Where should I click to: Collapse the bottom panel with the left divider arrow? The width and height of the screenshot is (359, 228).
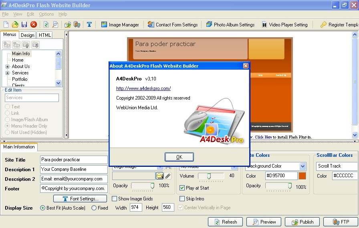click(4, 141)
